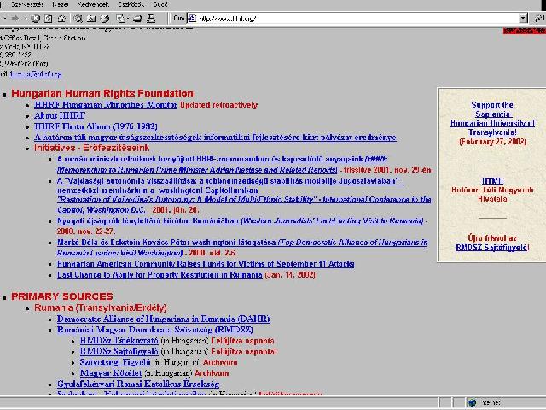546x410 pixels.
Task: Click the 'Hungarian Human Rights Foundation' heading
Action: pyautogui.click(x=102, y=93)
